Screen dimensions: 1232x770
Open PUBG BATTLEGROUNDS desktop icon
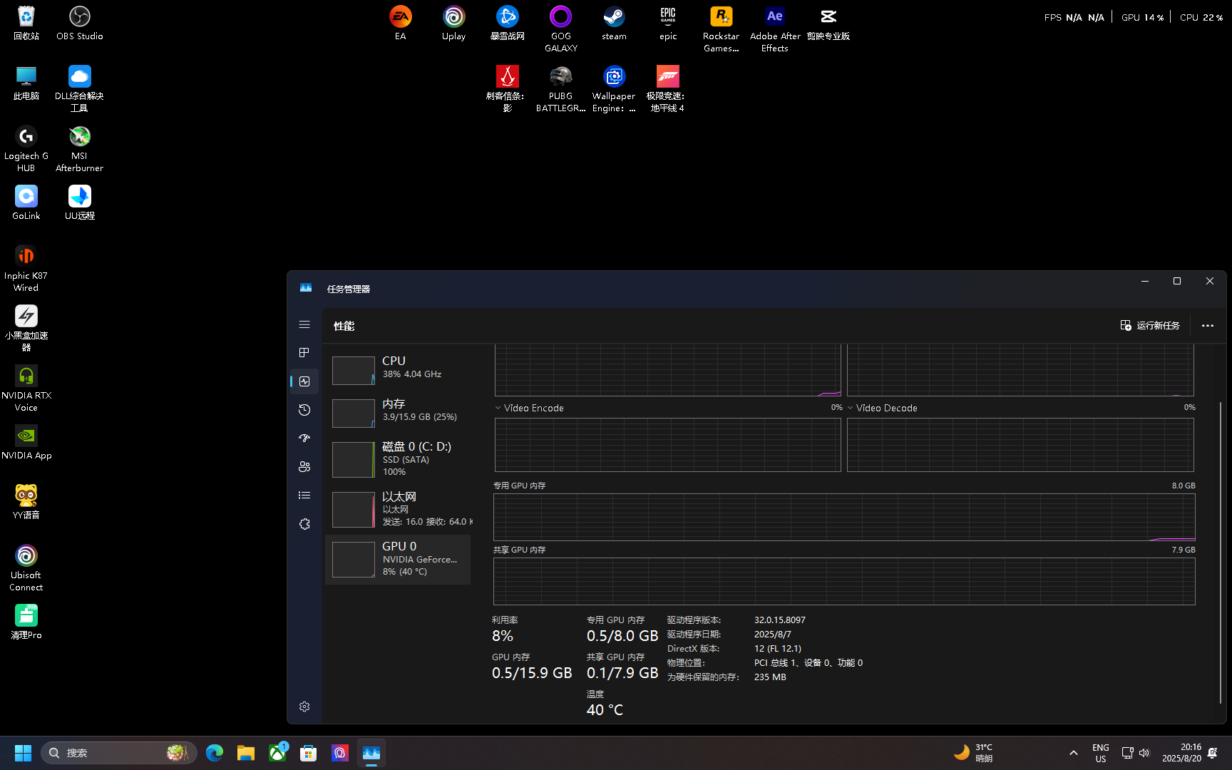[x=561, y=88]
